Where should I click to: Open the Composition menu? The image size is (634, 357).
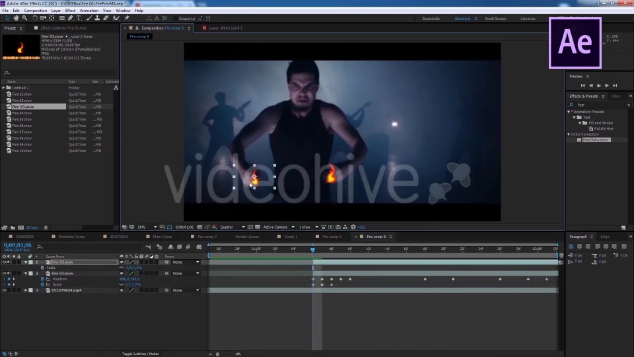35,11
